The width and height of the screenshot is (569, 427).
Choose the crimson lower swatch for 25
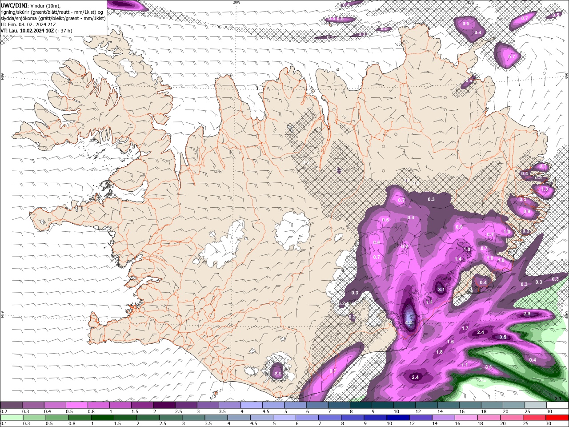[x=535, y=418]
